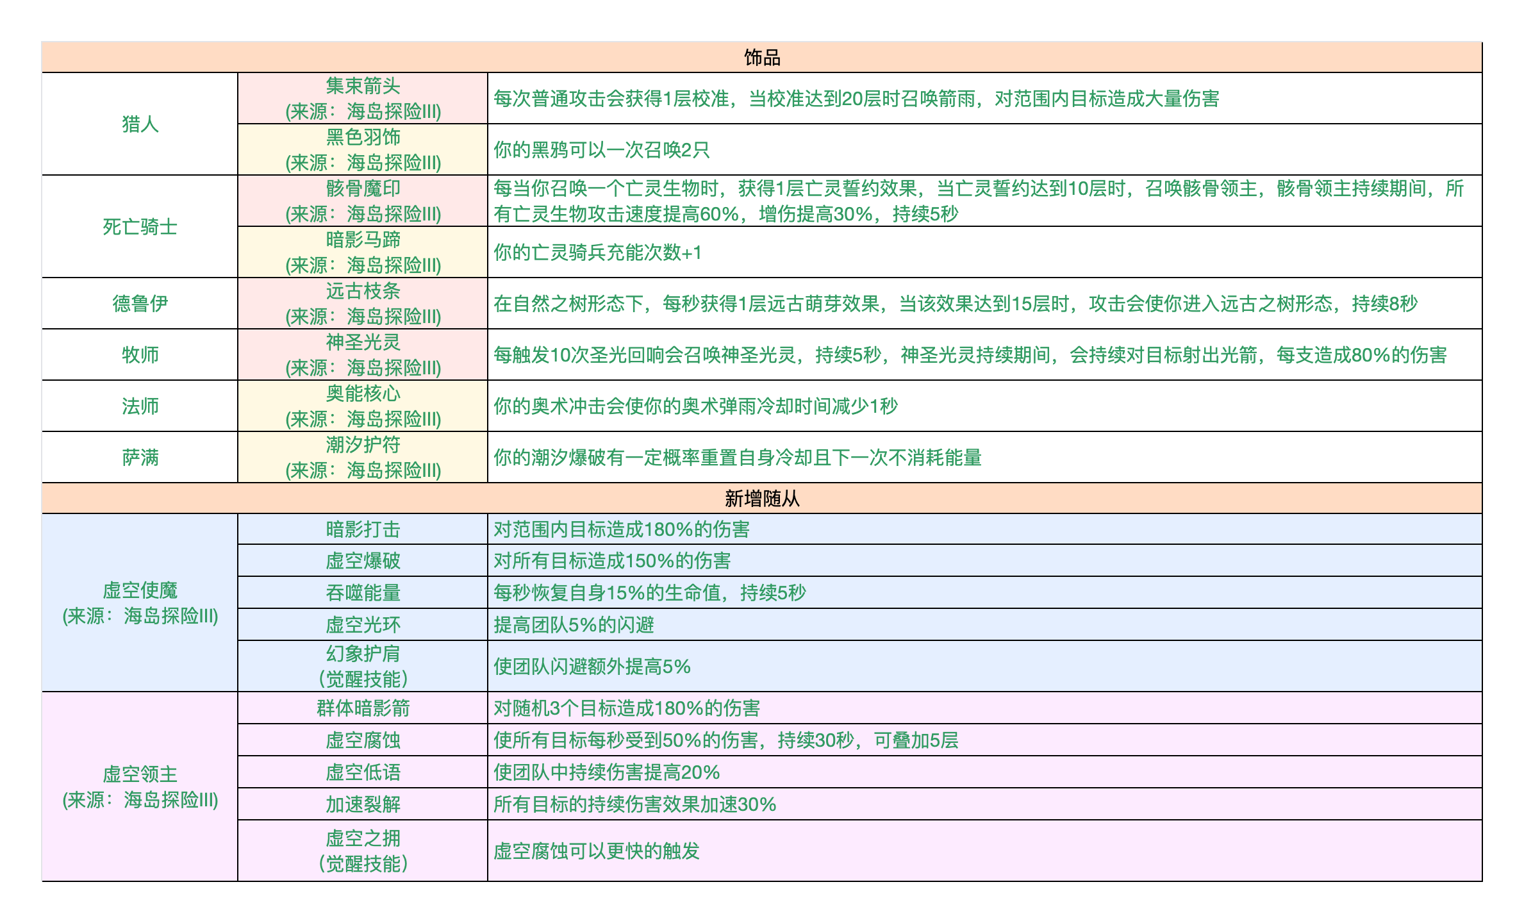
Task: Click the 神圣光灵 trinket cell
Action: [363, 354]
